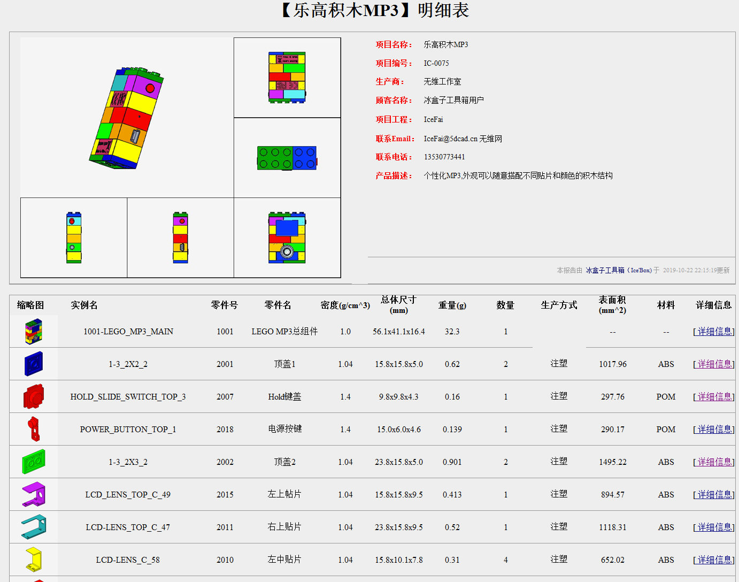This screenshot has width=739, height=582.
Task: Click manufacturer value 无维工作室
Action: point(442,81)
